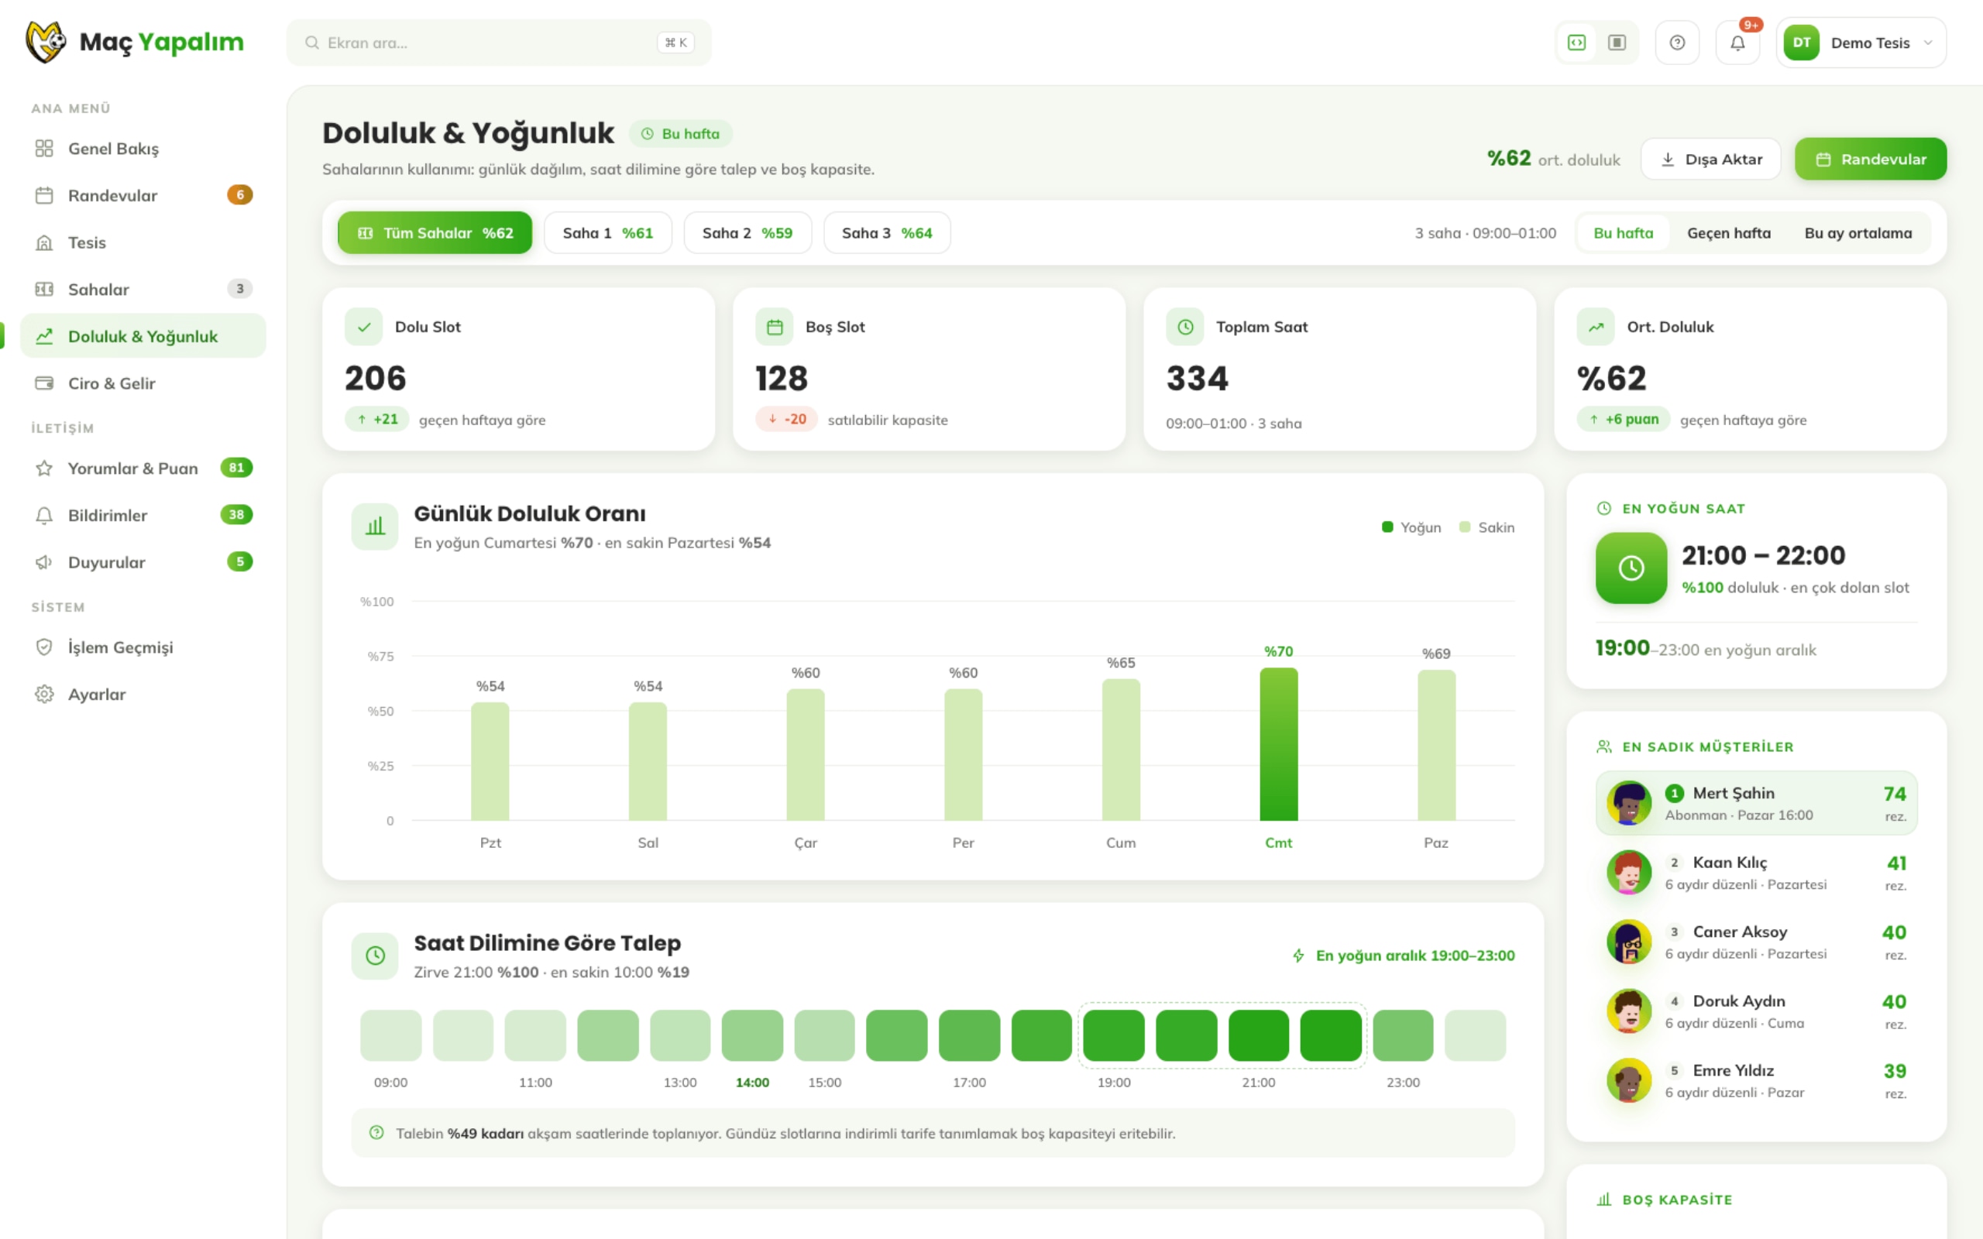
Task: Click the Dışa Aktar export button
Action: point(1710,159)
